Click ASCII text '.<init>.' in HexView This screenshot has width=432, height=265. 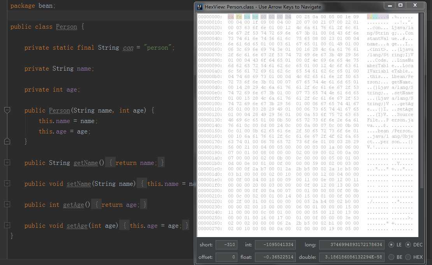pyautogui.click(x=378, y=49)
